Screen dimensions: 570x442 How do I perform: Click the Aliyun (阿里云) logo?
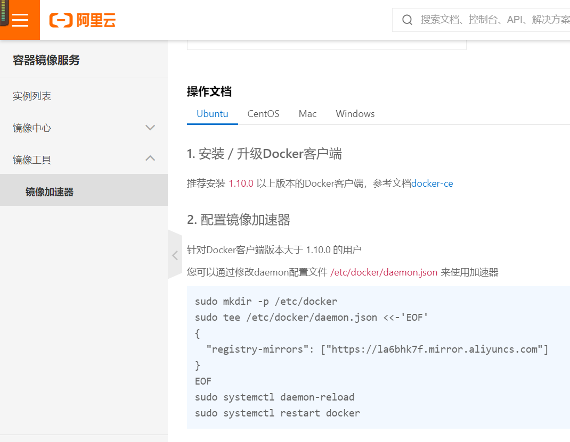pos(82,20)
